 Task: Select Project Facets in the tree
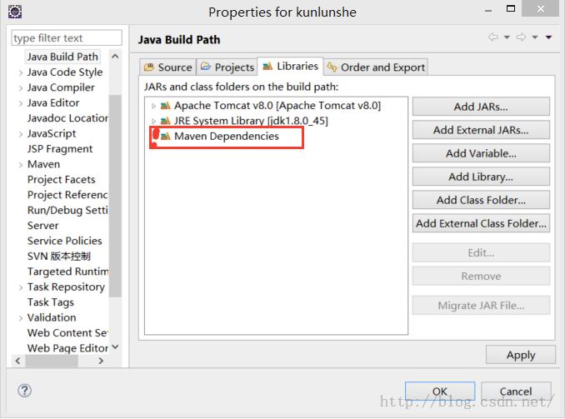click(62, 179)
